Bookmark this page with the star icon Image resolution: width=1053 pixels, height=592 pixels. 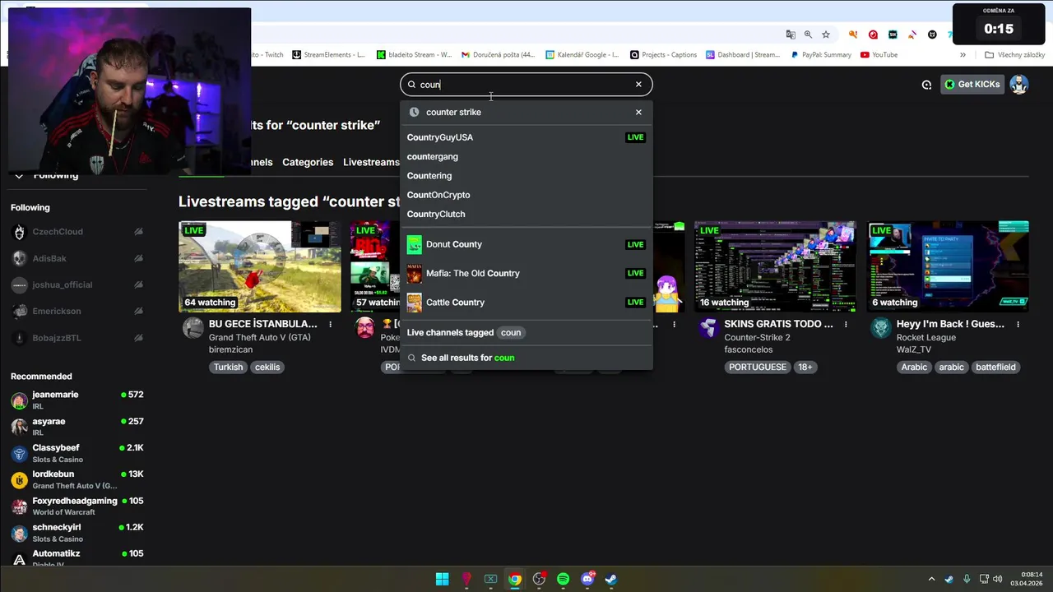[826, 35]
